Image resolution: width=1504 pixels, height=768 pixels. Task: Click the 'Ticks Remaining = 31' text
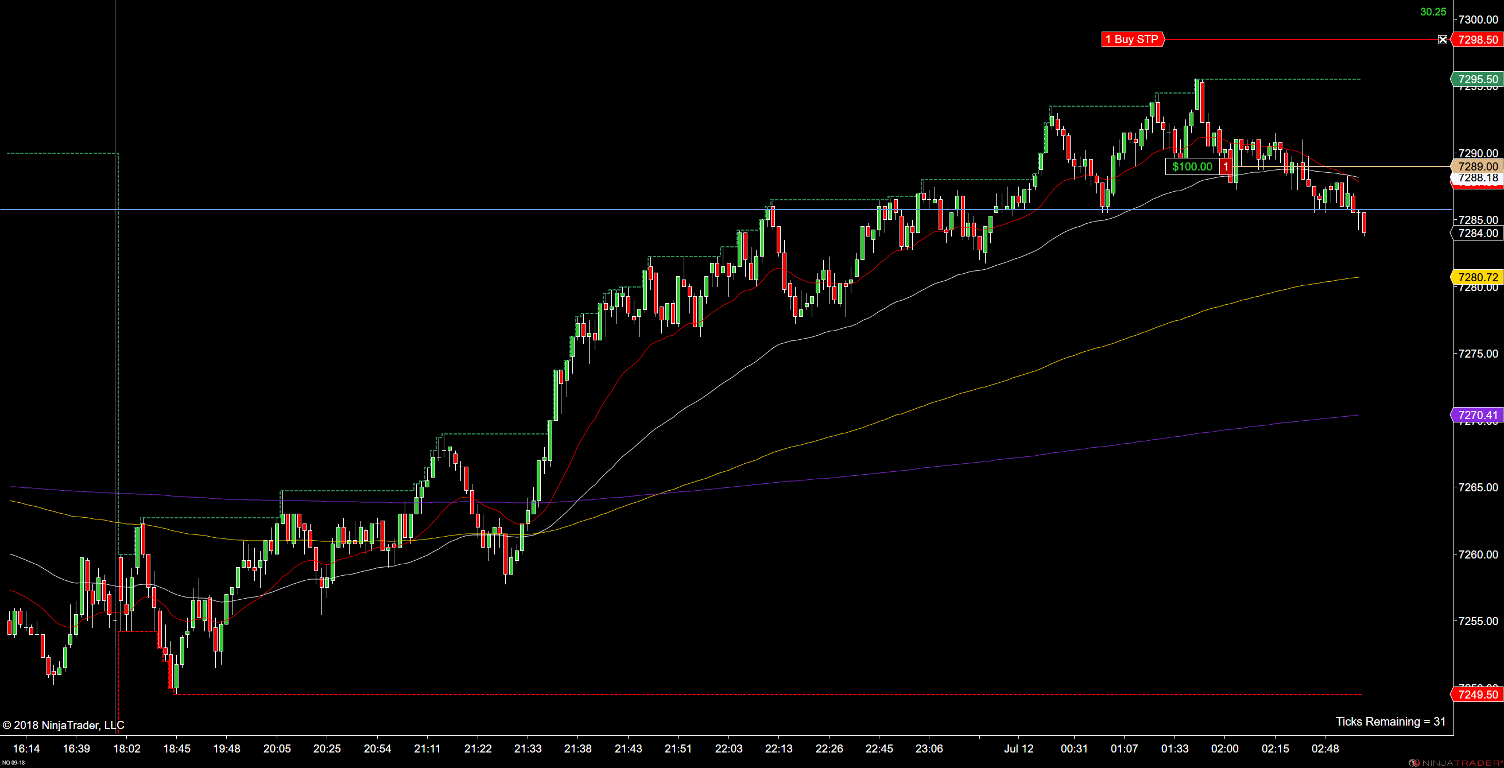click(1391, 722)
